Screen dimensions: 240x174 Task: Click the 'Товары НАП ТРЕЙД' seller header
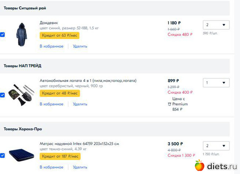click(23, 66)
